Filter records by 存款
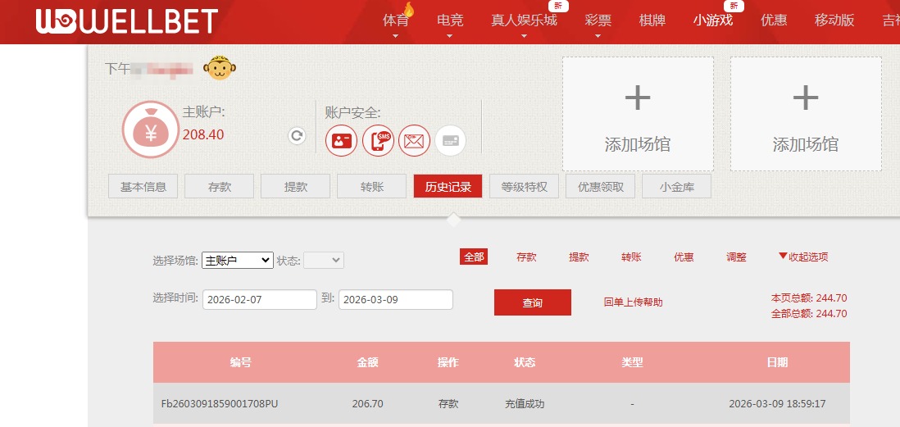 [x=526, y=257]
